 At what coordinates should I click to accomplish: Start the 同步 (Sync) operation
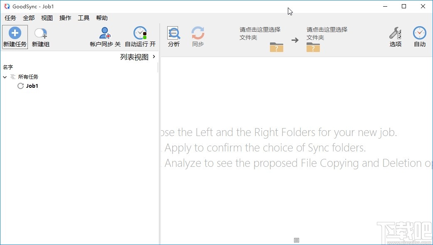point(198,37)
